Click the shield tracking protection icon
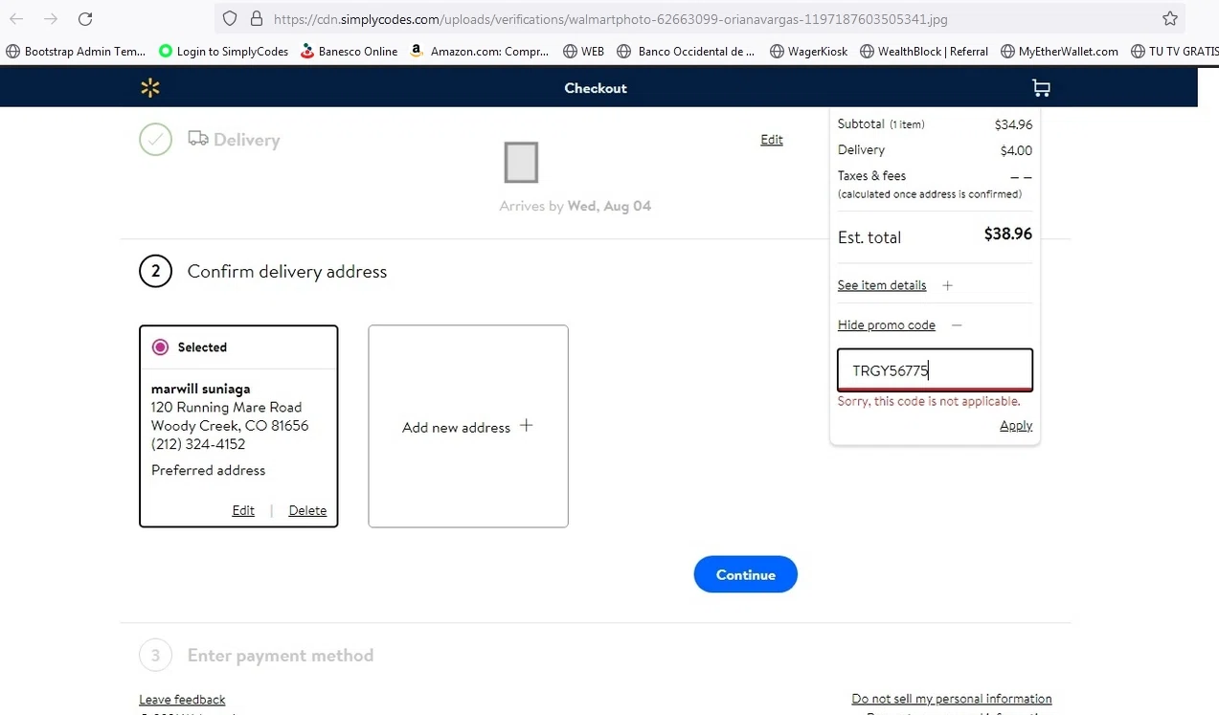This screenshot has height=715, width=1219. pos(230,18)
